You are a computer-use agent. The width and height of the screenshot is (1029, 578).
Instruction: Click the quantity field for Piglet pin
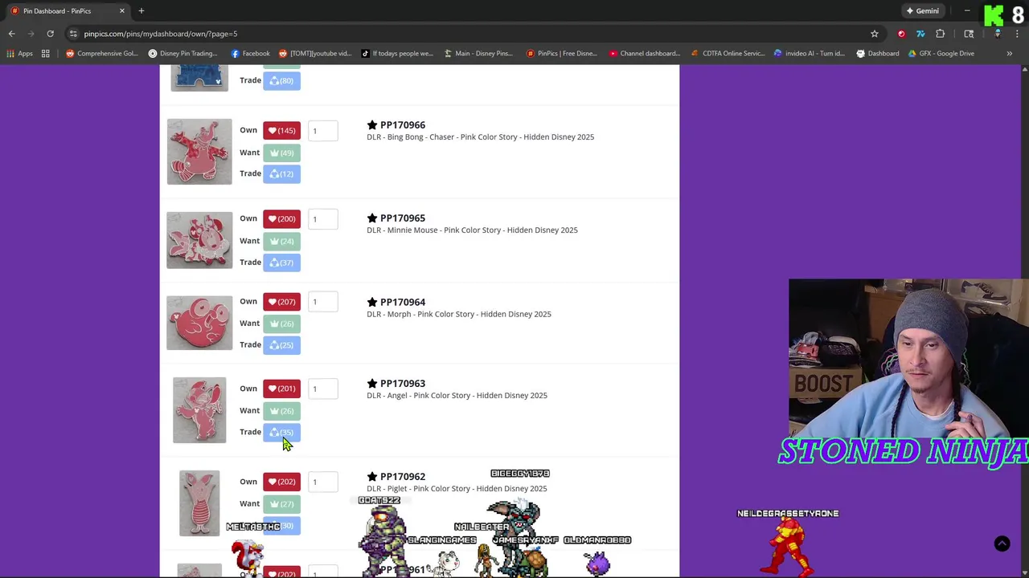(x=323, y=482)
